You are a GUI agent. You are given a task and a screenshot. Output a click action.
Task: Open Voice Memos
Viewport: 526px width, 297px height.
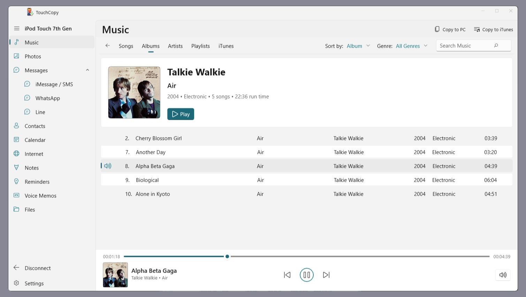pyautogui.click(x=52, y=196)
